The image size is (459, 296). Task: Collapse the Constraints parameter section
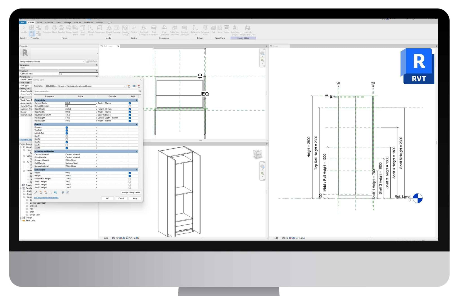(137, 100)
